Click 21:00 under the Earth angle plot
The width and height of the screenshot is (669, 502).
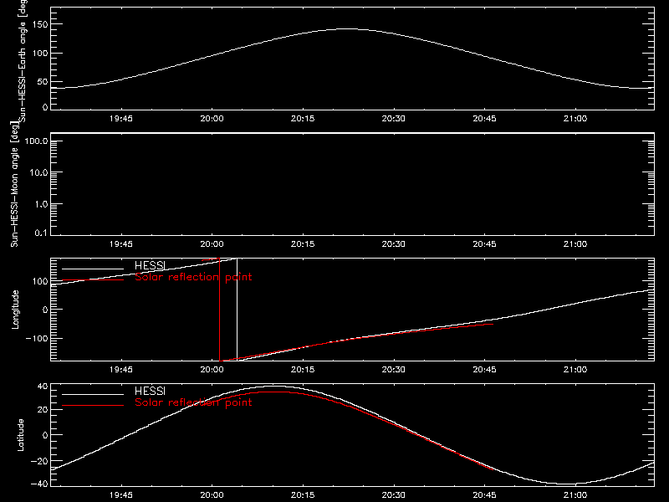click(575, 118)
